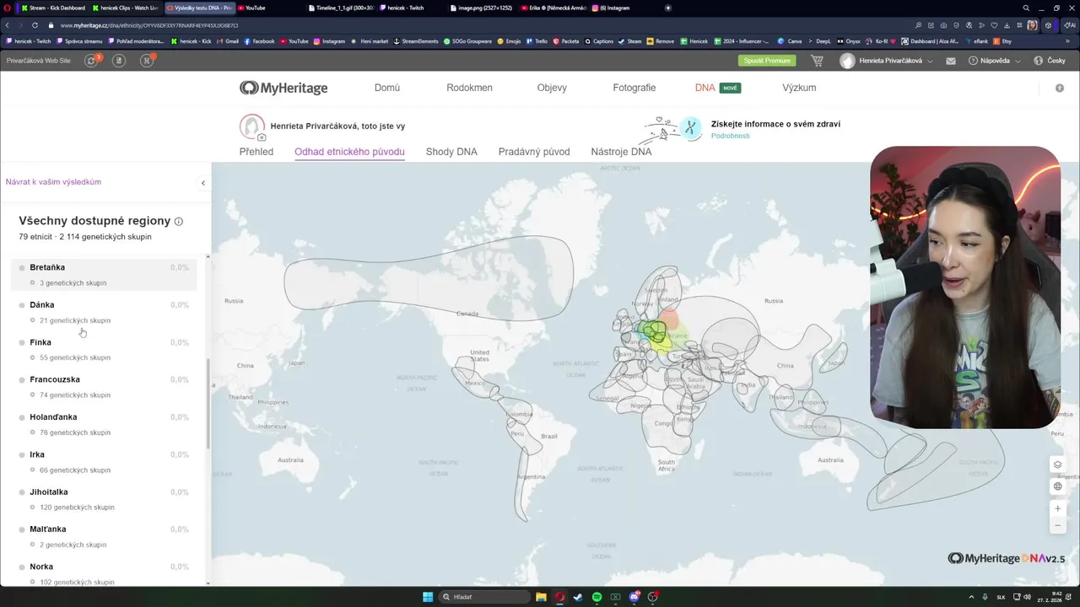The height and width of the screenshot is (607, 1080).
Task: Expand Irka region entry
Action: [104, 461]
